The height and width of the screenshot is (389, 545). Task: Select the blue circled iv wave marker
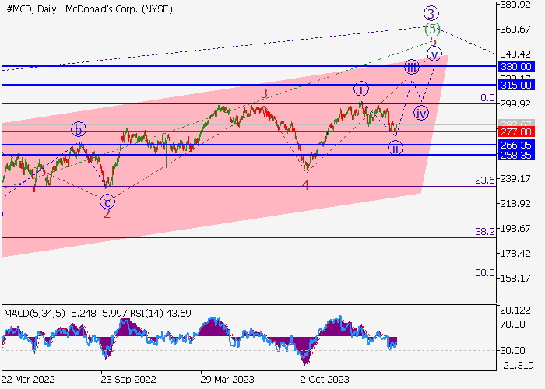coord(421,114)
